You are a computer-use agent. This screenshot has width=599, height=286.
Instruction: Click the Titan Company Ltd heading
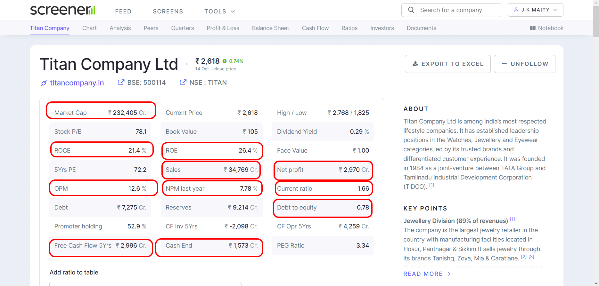[109, 64]
